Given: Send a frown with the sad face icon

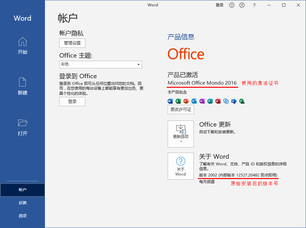Looking at the screenshot, I should click(242, 5).
